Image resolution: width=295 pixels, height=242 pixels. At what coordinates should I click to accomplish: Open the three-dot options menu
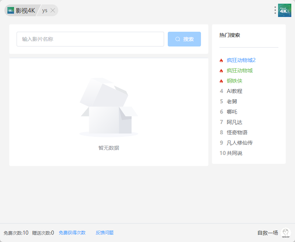(x=275, y=10)
